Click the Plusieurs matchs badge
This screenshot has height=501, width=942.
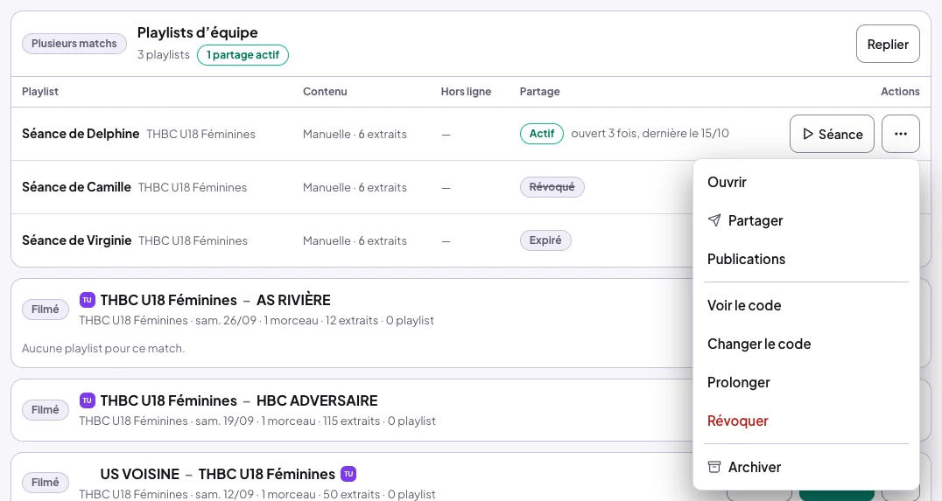point(74,43)
